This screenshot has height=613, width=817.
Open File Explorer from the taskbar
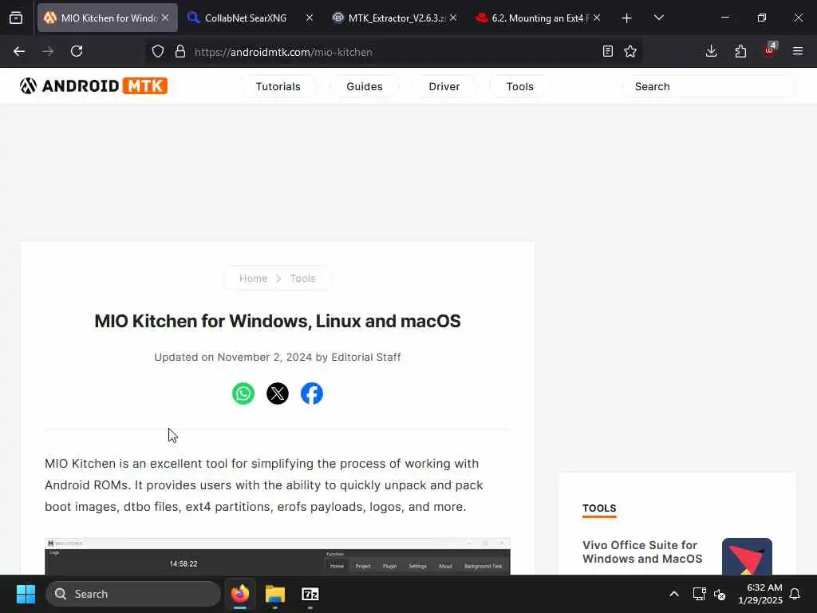point(275,594)
